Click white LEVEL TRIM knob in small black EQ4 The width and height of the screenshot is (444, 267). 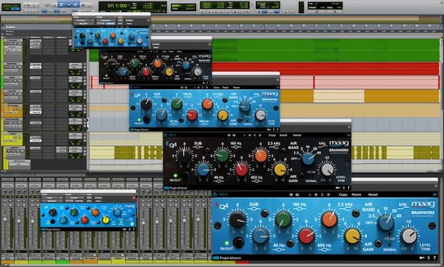click(x=198, y=72)
